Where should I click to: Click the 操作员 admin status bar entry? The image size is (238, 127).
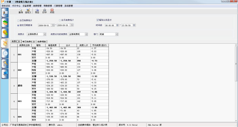[x=56, y=125]
